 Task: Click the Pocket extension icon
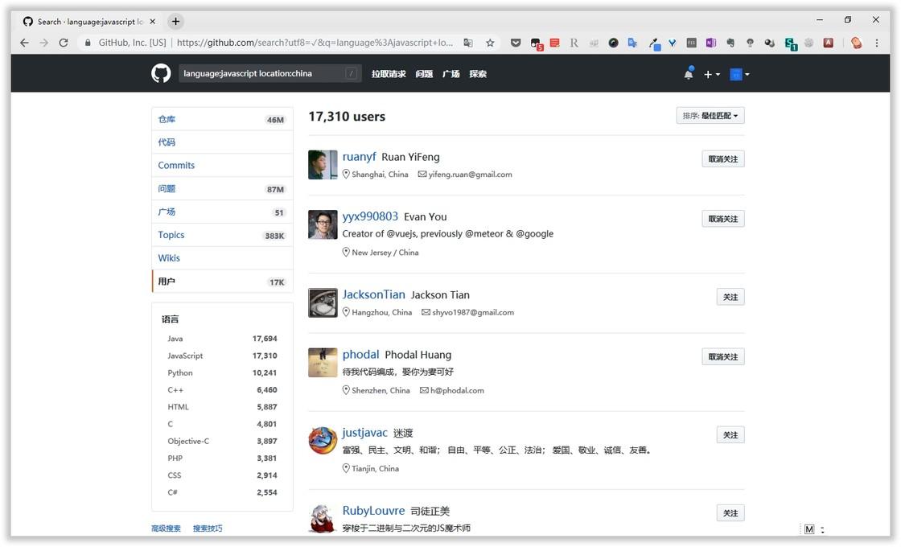515,42
